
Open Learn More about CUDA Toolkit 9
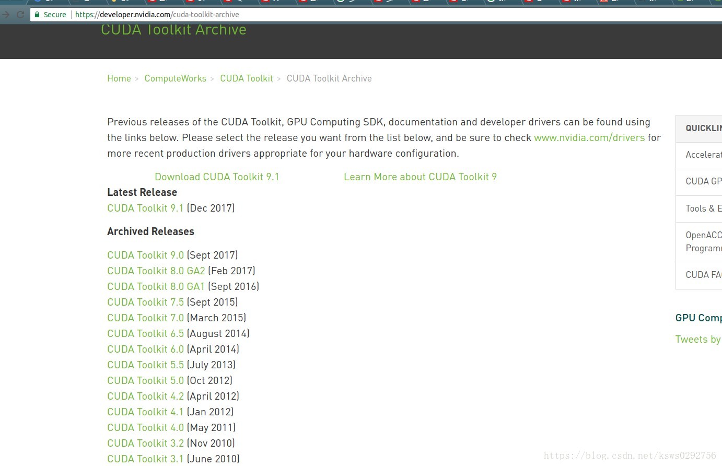tap(420, 177)
